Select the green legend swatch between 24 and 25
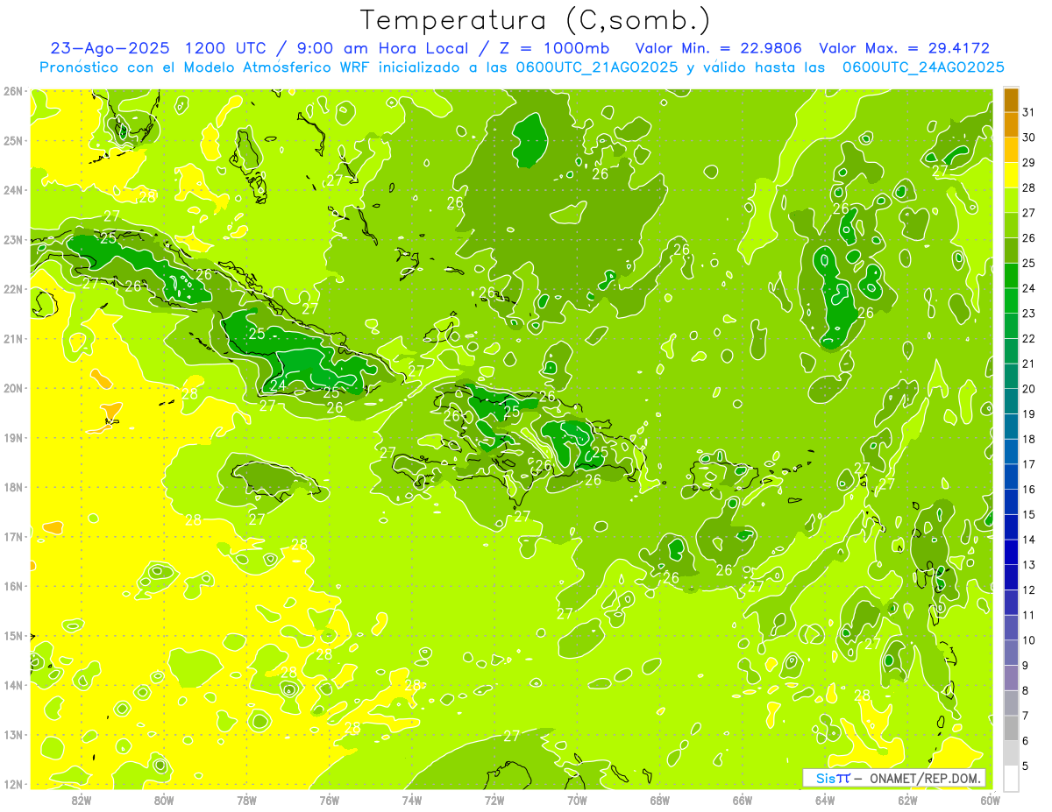 [1011, 276]
